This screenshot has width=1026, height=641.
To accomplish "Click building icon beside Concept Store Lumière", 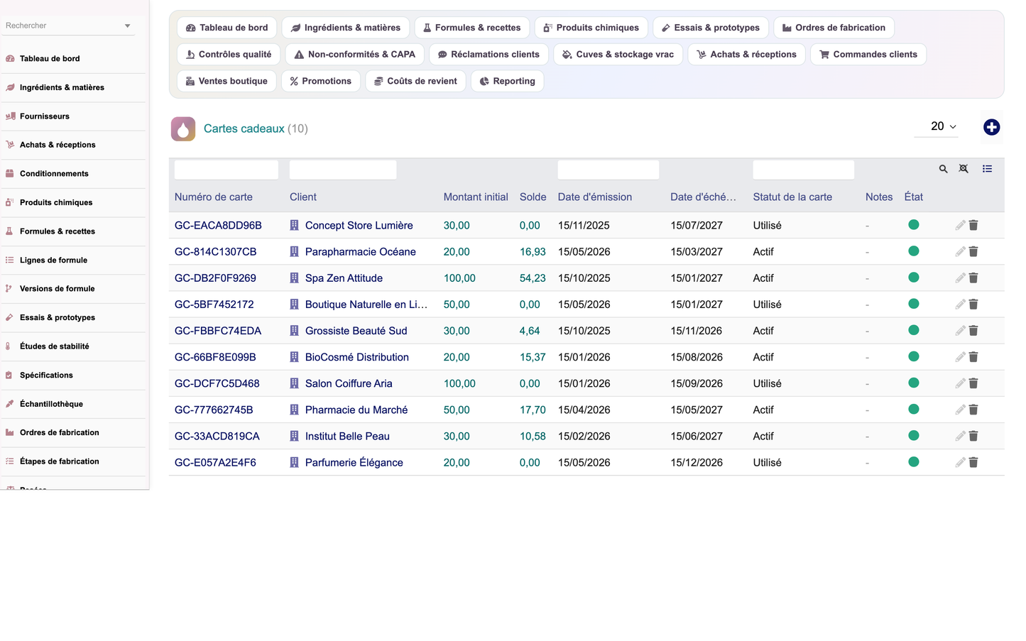I will [294, 225].
